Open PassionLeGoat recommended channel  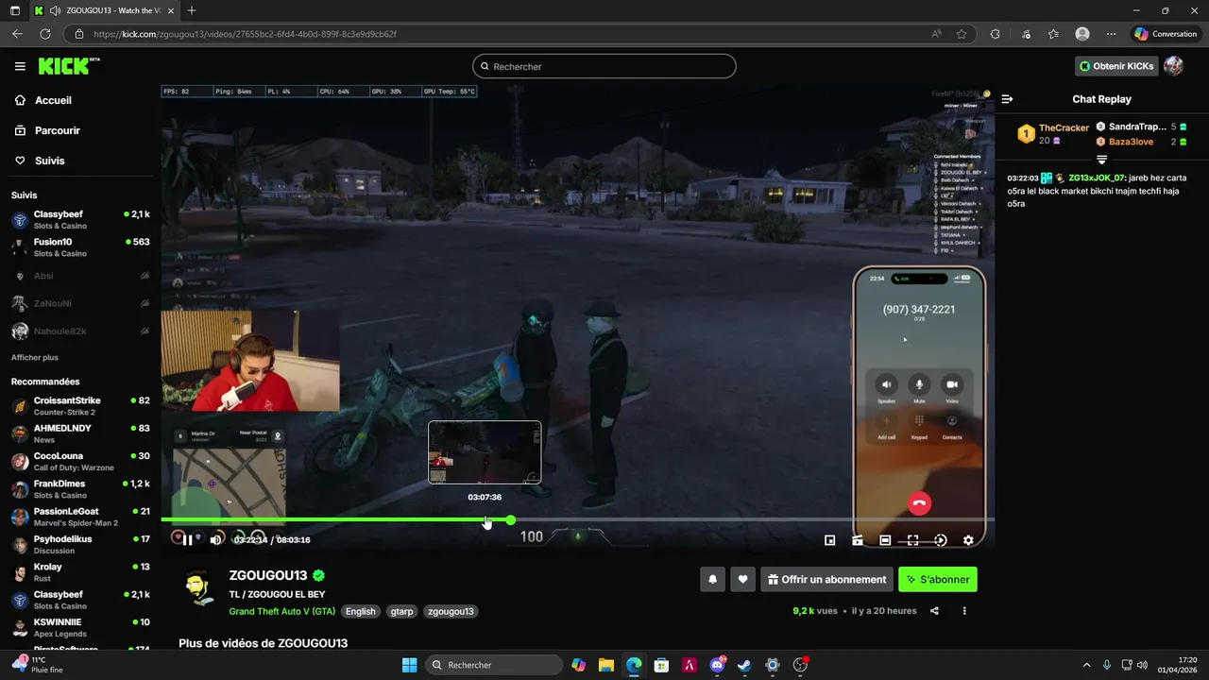click(80, 517)
